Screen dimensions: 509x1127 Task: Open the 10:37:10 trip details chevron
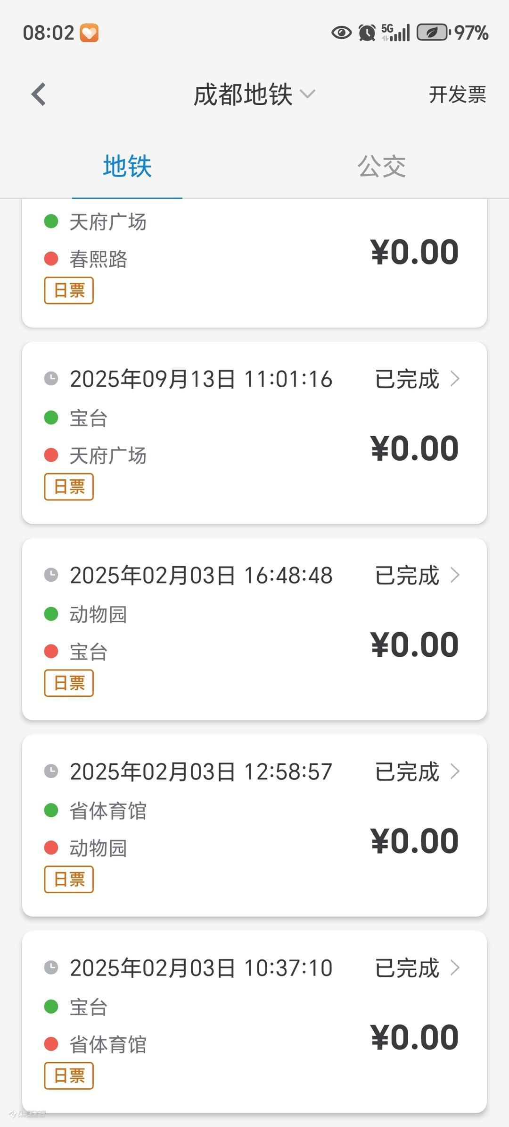(455, 968)
